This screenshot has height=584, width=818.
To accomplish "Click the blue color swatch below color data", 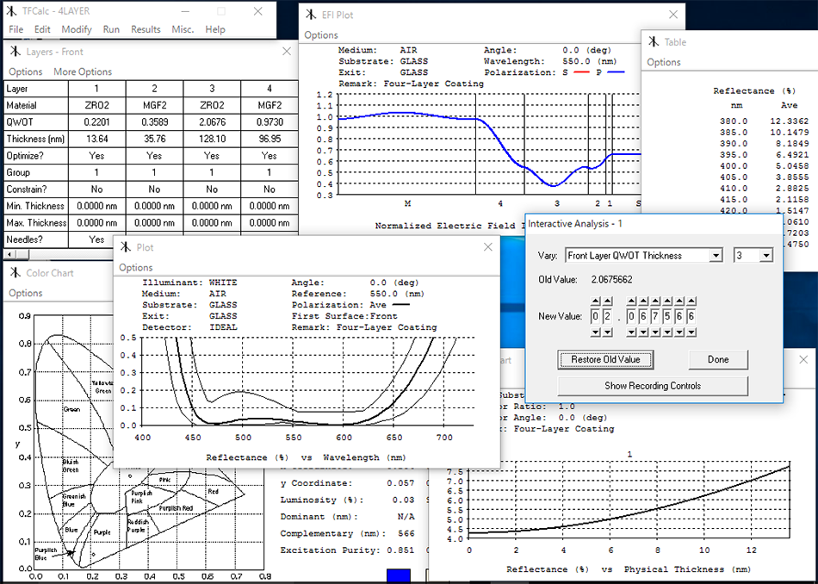I will click(399, 575).
